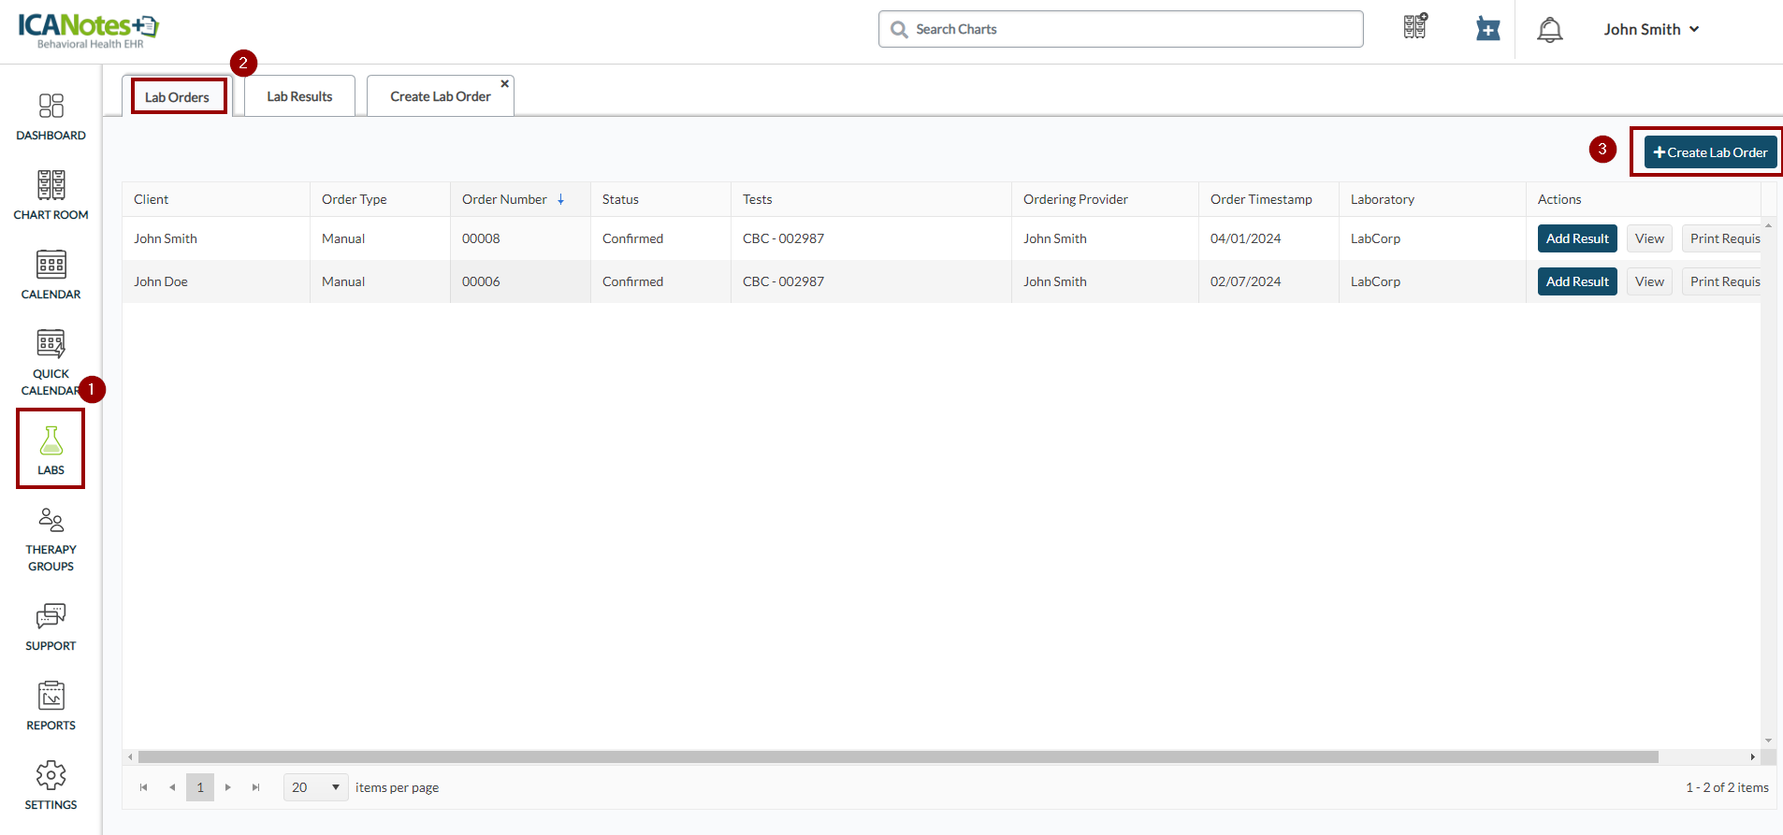Open Quick Calendar in sidebar

click(x=51, y=362)
